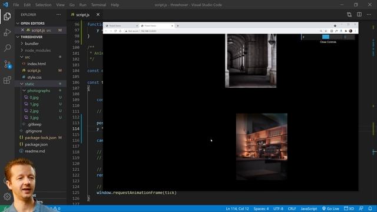The width and height of the screenshot is (377, 212).
Task: Open the Help menu
Action: (115, 5)
